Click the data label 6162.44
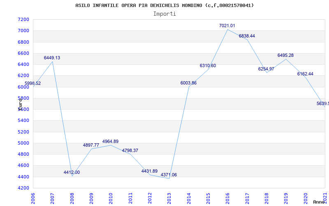 (x=305, y=74)
